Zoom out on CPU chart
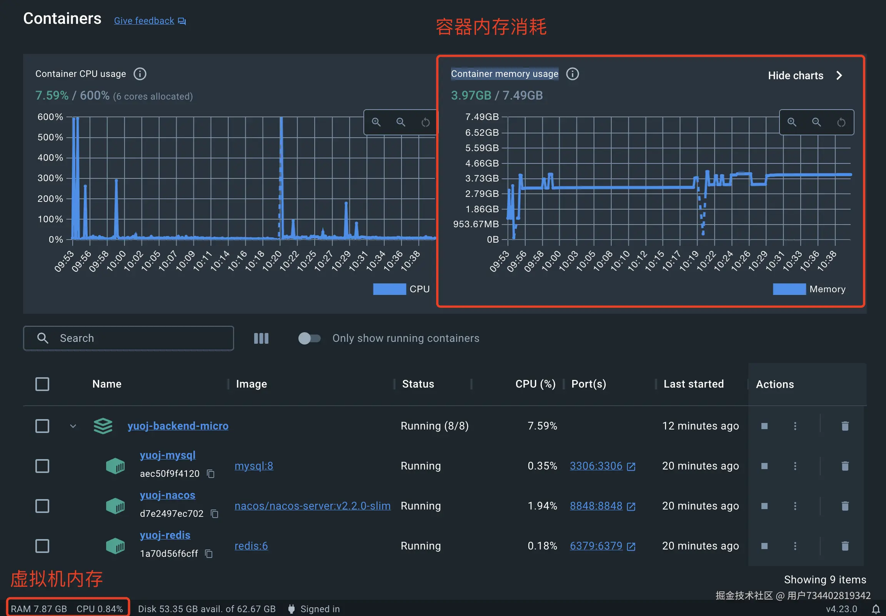This screenshot has width=886, height=616. (x=401, y=122)
